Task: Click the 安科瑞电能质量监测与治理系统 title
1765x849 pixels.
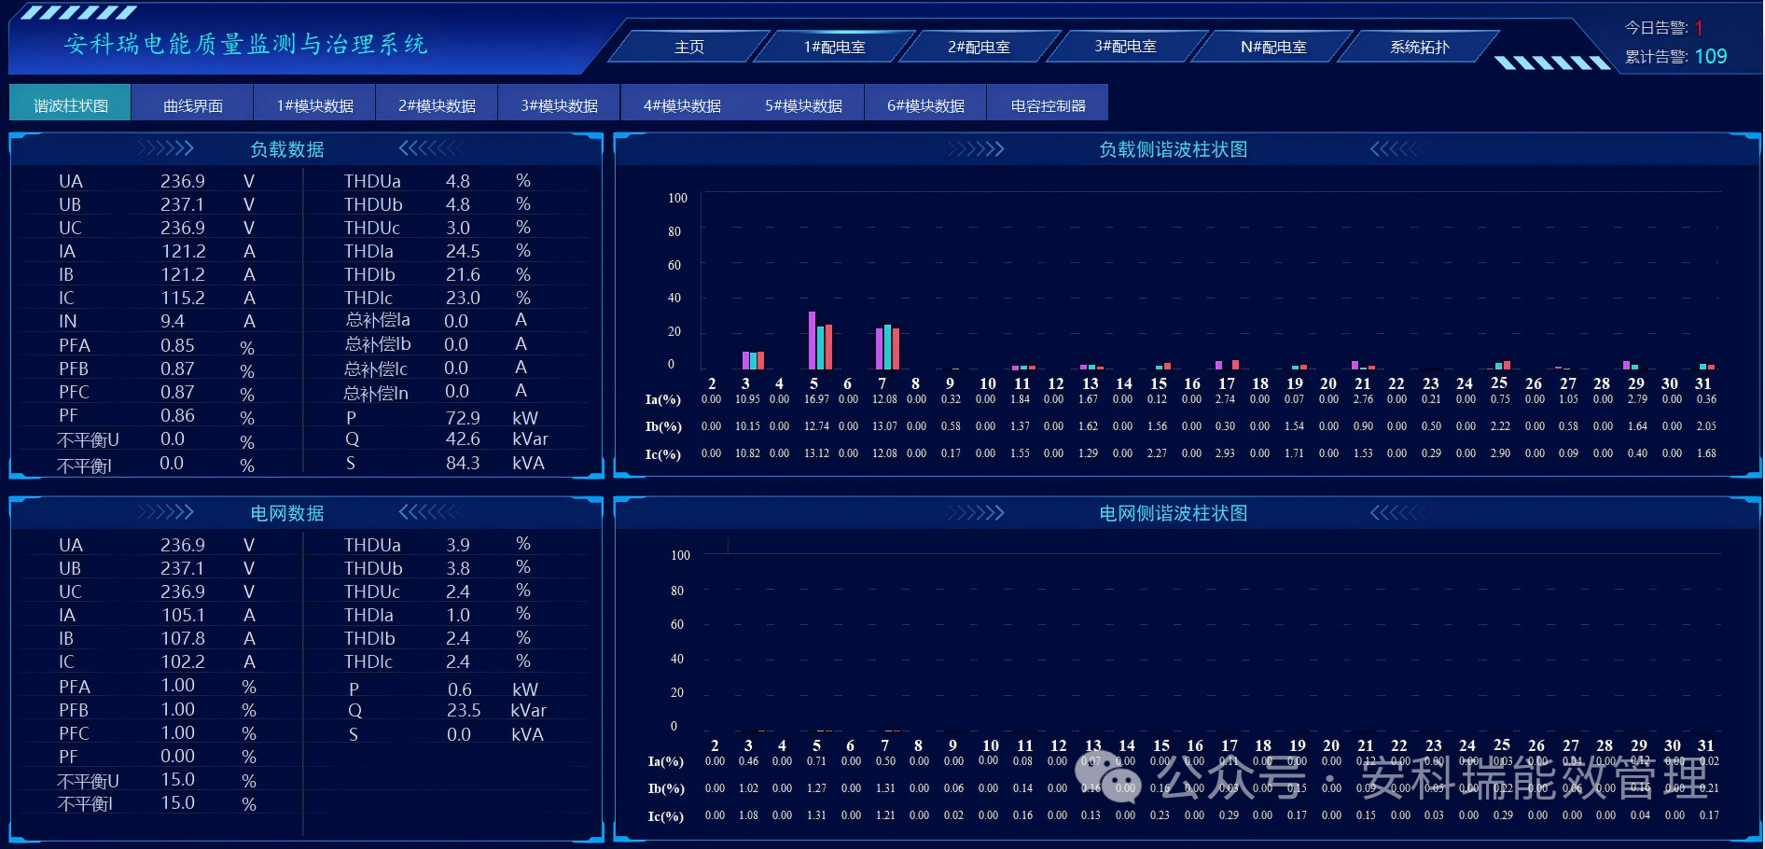Action: click(245, 44)
